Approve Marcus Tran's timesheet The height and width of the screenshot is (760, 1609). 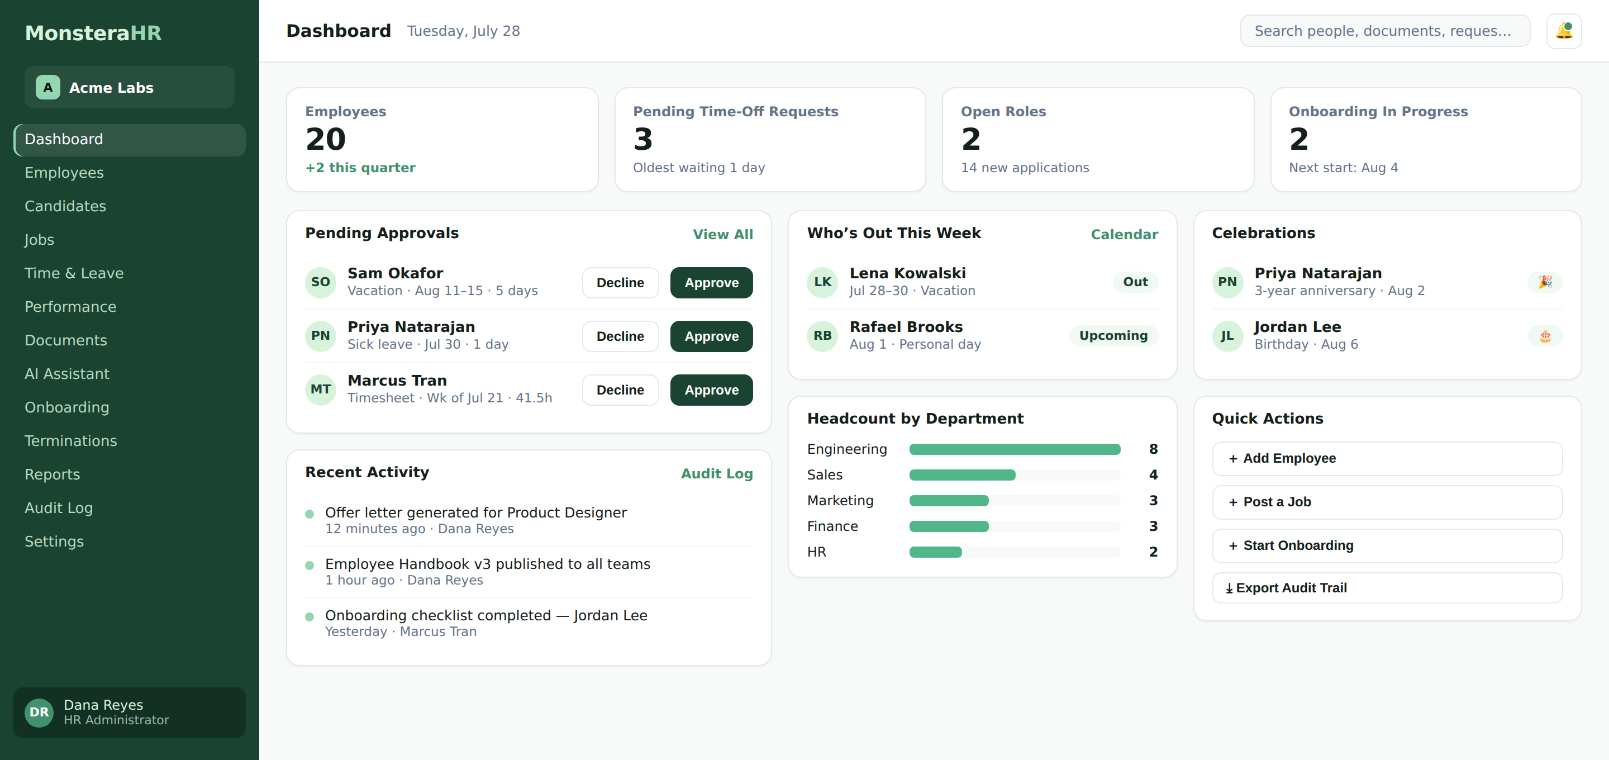pos(711,390)
